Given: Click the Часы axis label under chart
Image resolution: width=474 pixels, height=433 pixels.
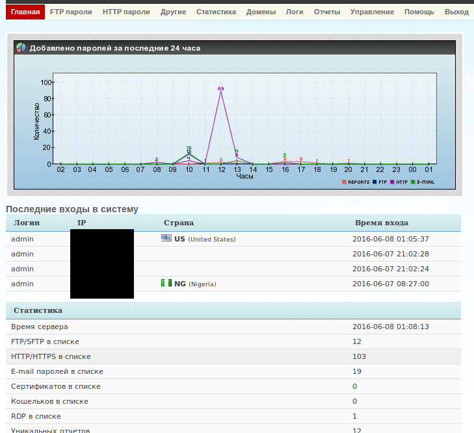Looking at the screenshot, I should coord(244,176).
